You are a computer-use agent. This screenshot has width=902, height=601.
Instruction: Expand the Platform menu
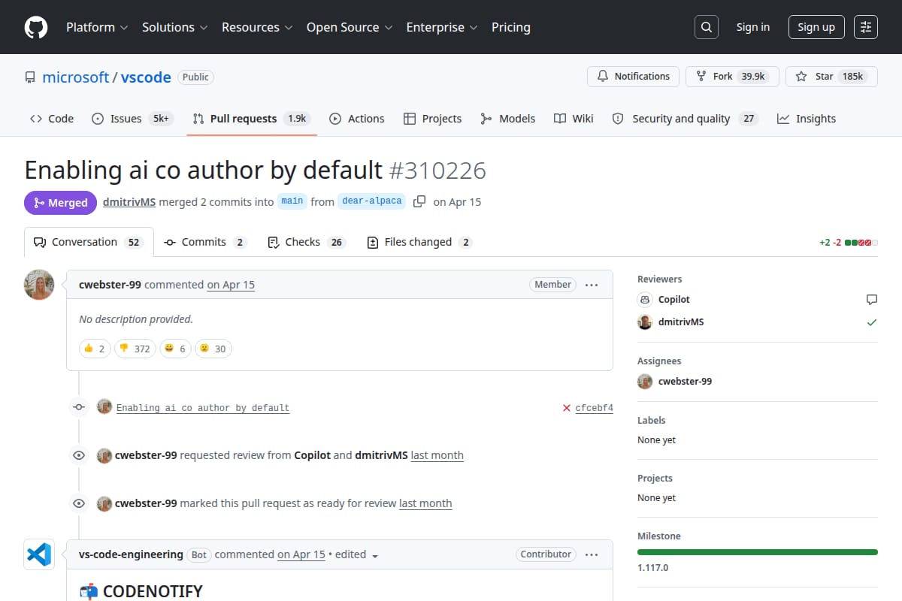[x=97, y=27]
